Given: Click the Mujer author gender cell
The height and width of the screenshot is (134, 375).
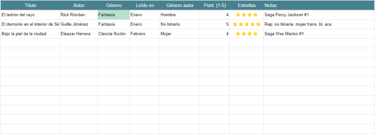Looking at the screenshot, I should point(180,34).
